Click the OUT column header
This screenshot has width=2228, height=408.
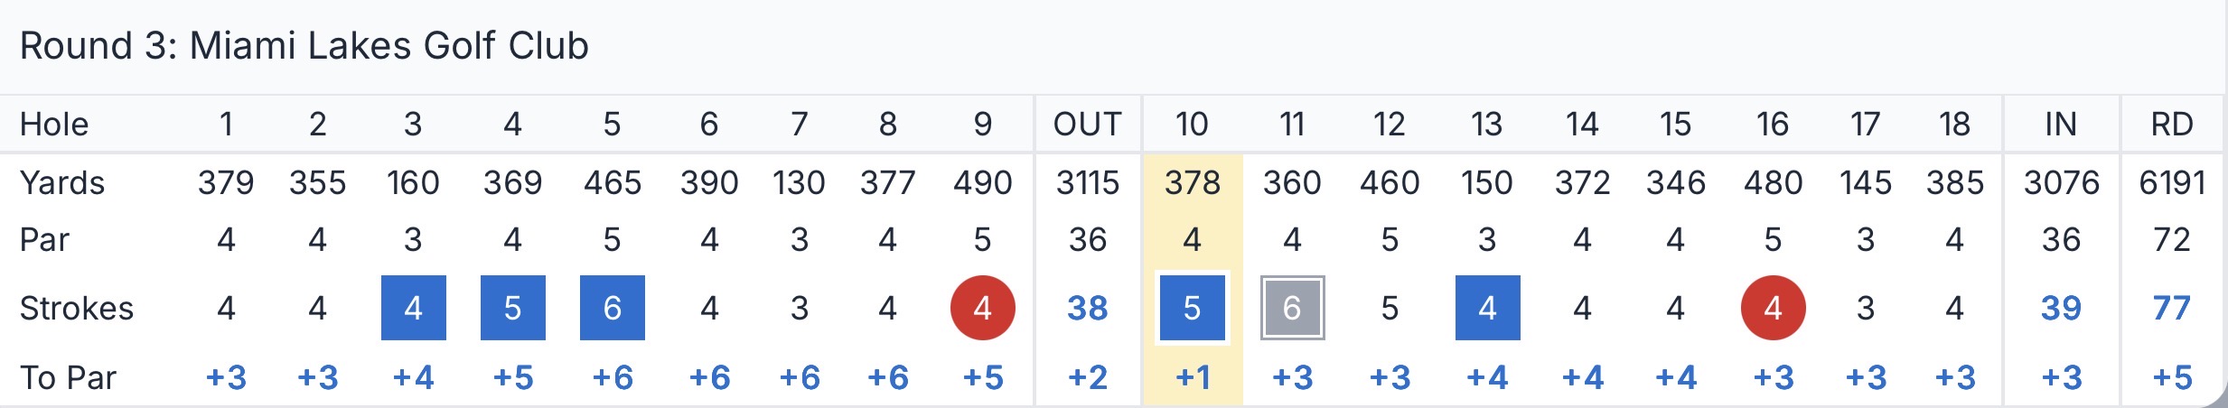1087,124
